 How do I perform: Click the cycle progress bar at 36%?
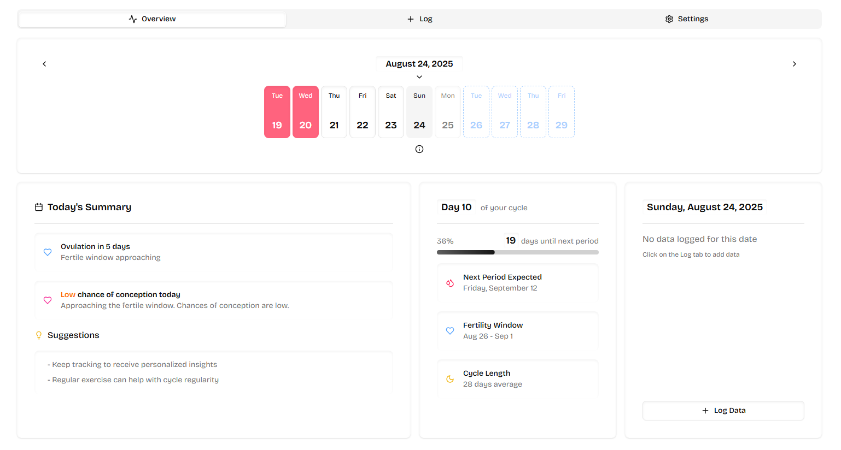click(517, 252)
